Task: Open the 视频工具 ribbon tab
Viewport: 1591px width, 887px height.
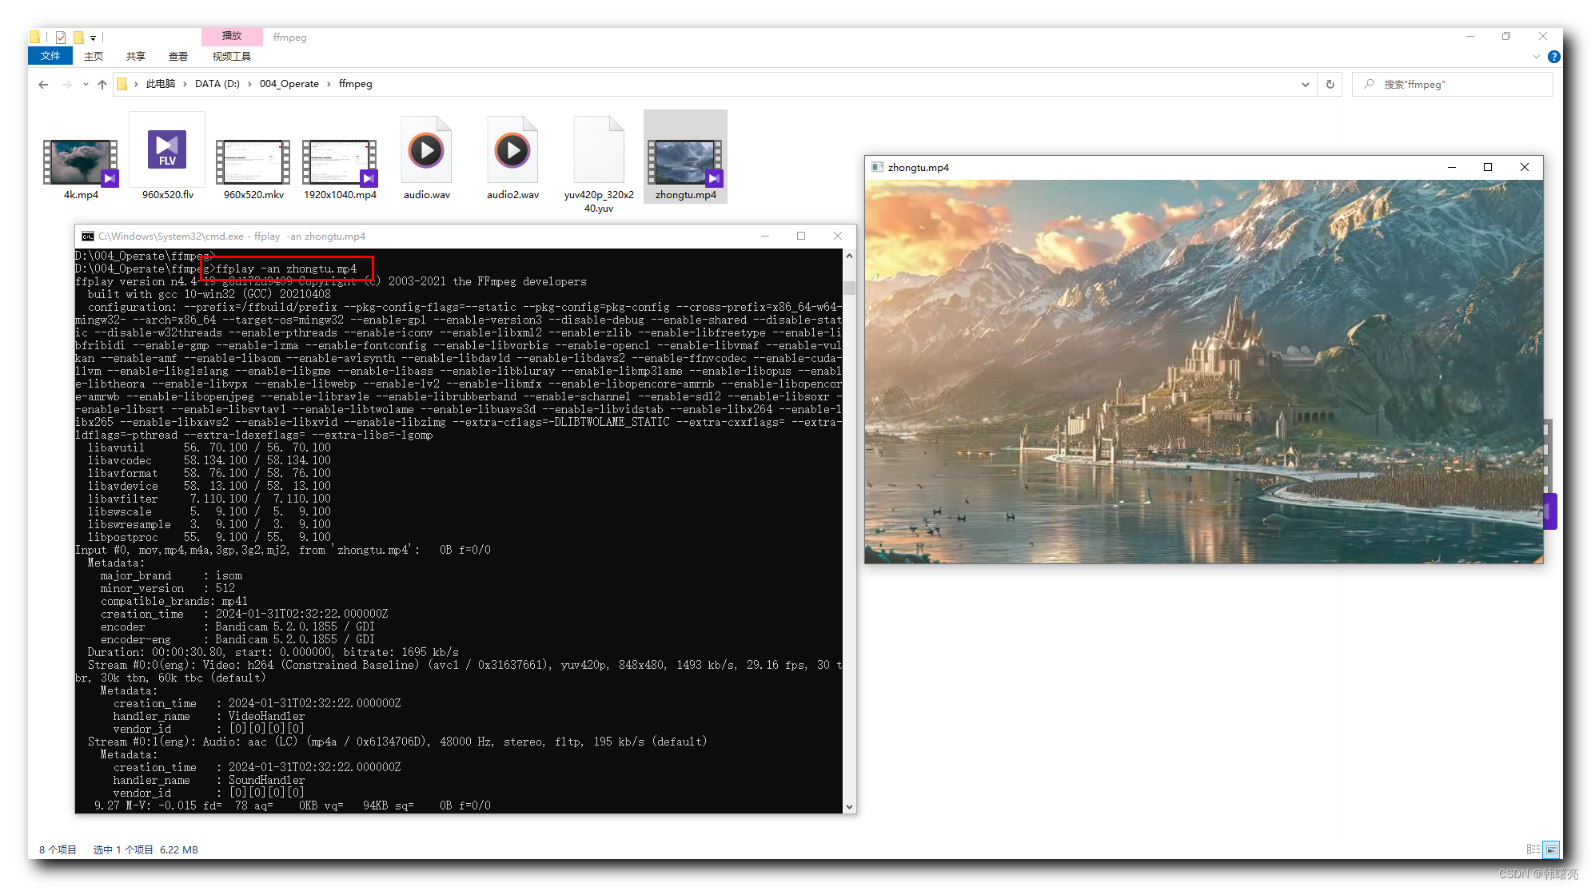Action: tap(231, 56)
